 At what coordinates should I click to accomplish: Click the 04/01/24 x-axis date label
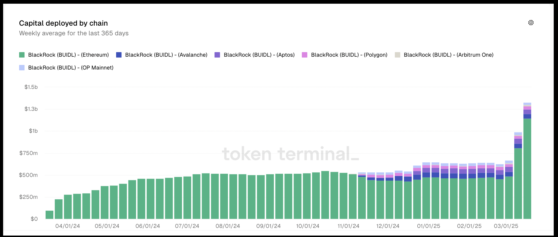68,226
